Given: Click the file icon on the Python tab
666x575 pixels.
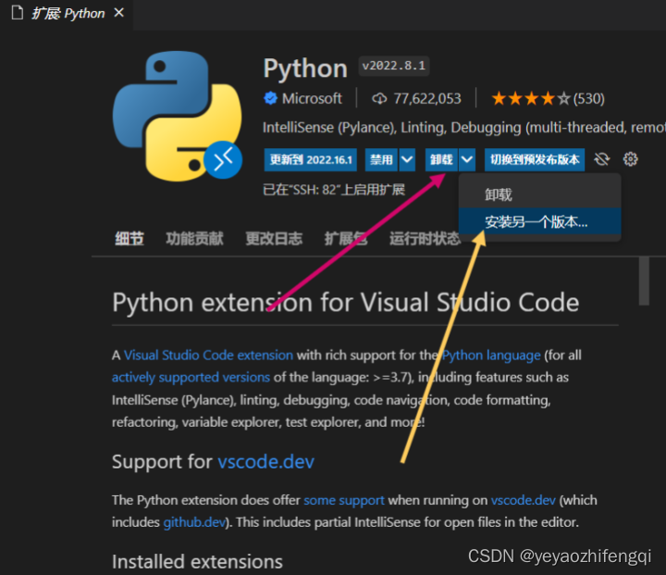Looking at the screenshot, I should tap(18, 13).
